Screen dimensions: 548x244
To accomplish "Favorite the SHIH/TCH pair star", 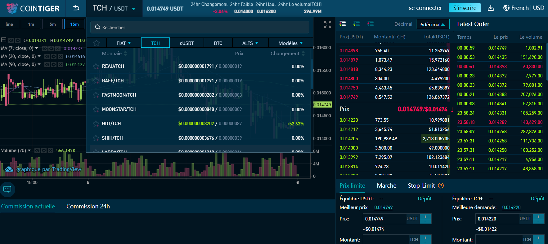I will [96, 138].
